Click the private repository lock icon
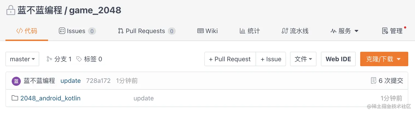This screenshot has width=415, height=113. [10, 11]
